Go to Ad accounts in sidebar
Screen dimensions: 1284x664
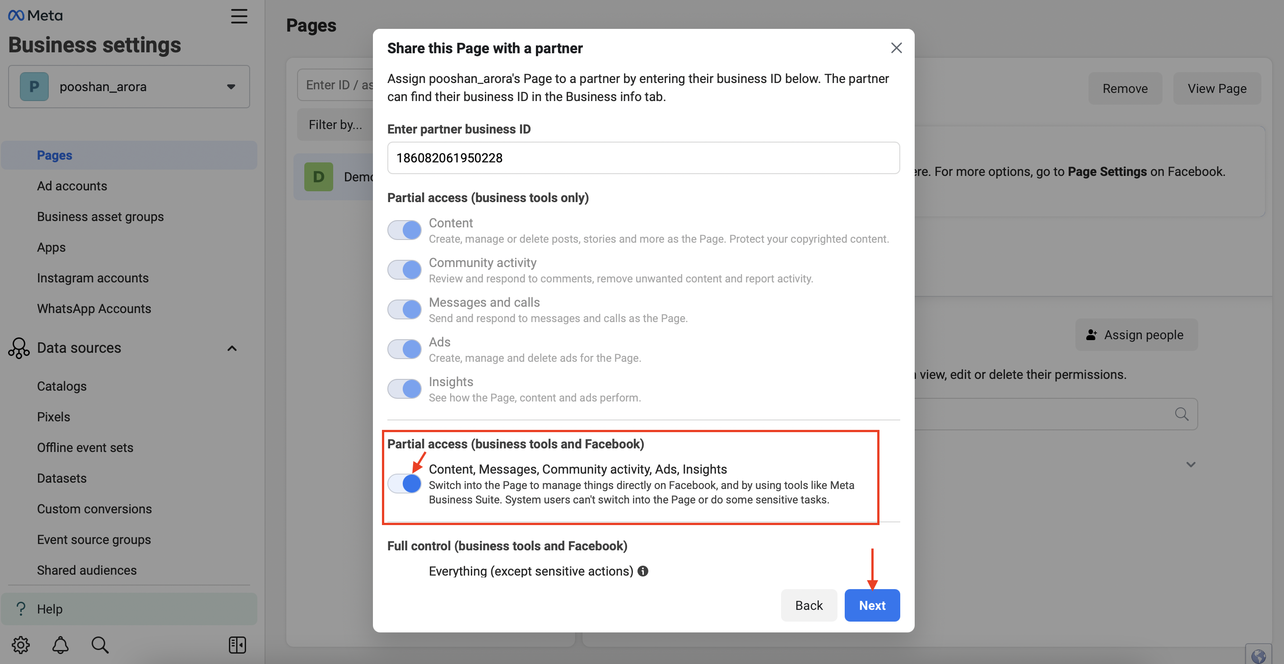72,186
